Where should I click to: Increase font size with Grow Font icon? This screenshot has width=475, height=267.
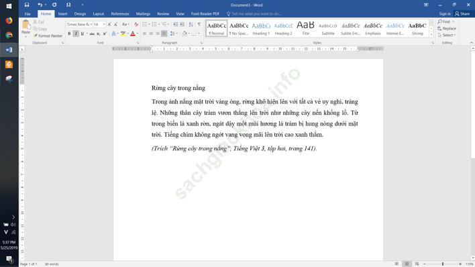[109, 24]
